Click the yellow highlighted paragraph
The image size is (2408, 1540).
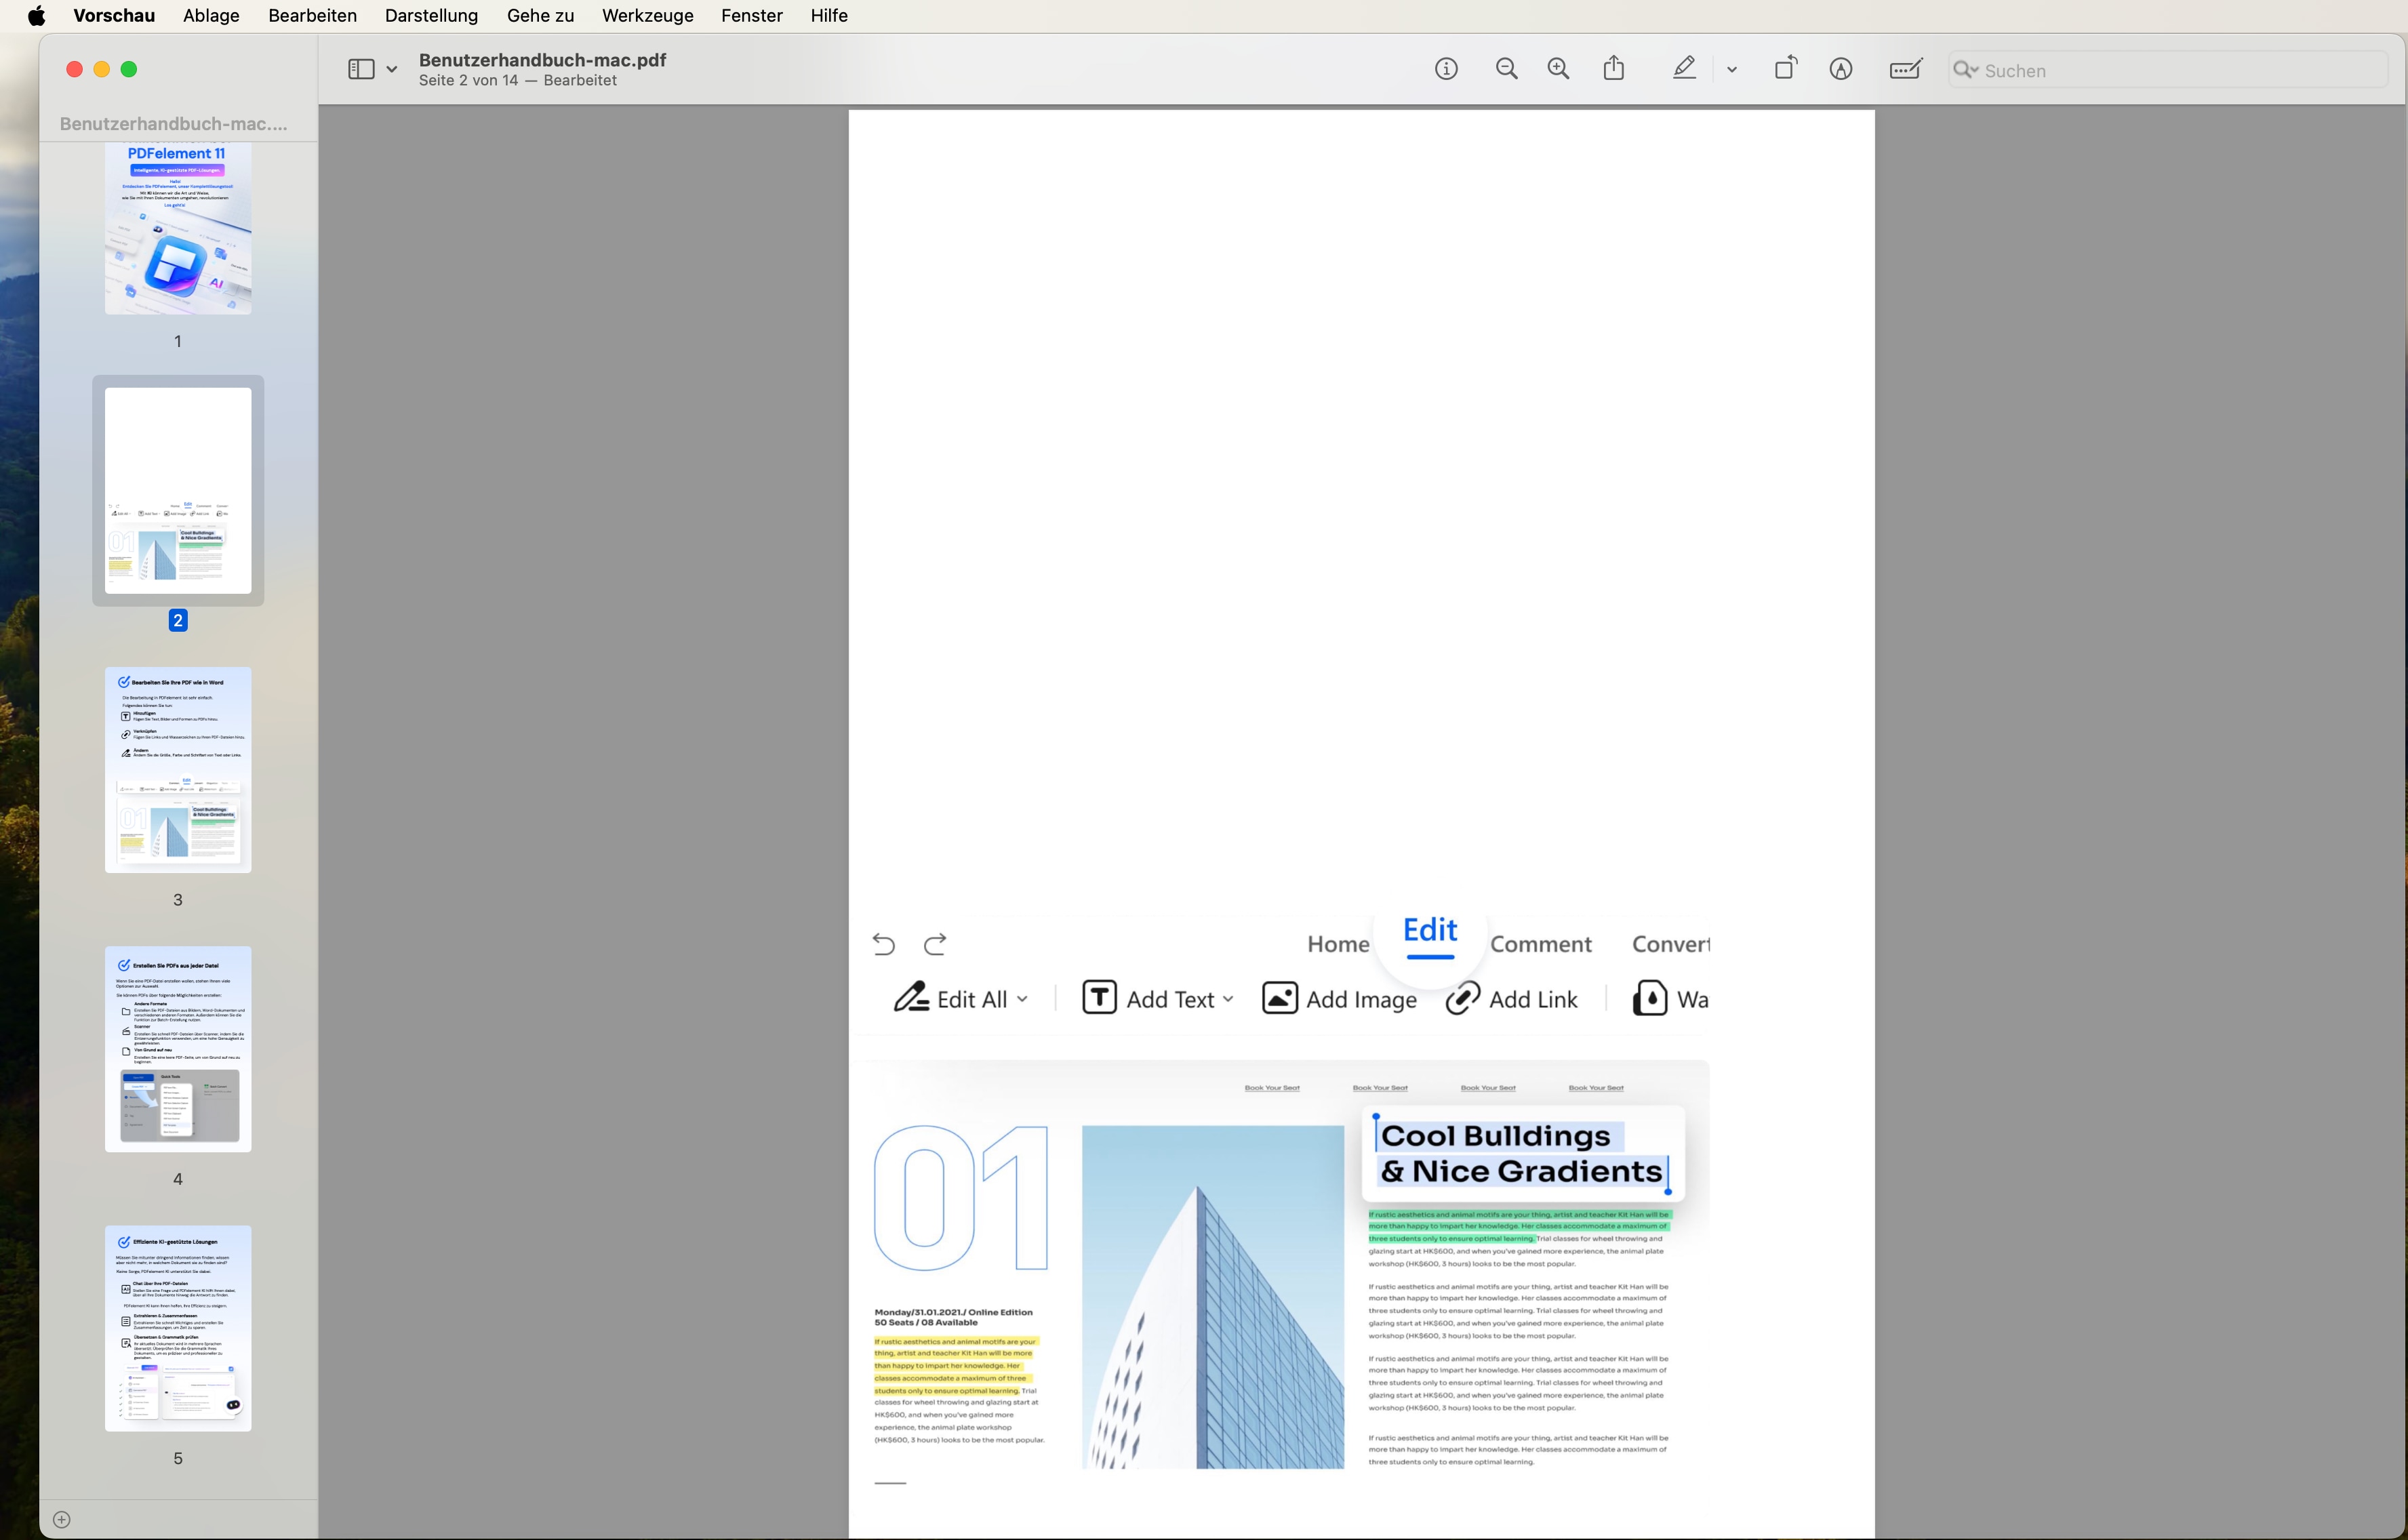(956, 1366)
